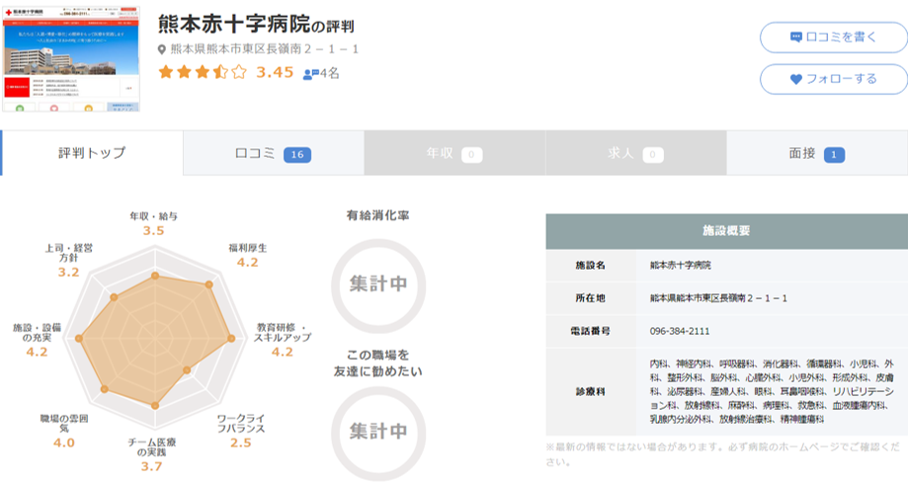
Task: Switch to the 面接 tab
Action: 816,153
